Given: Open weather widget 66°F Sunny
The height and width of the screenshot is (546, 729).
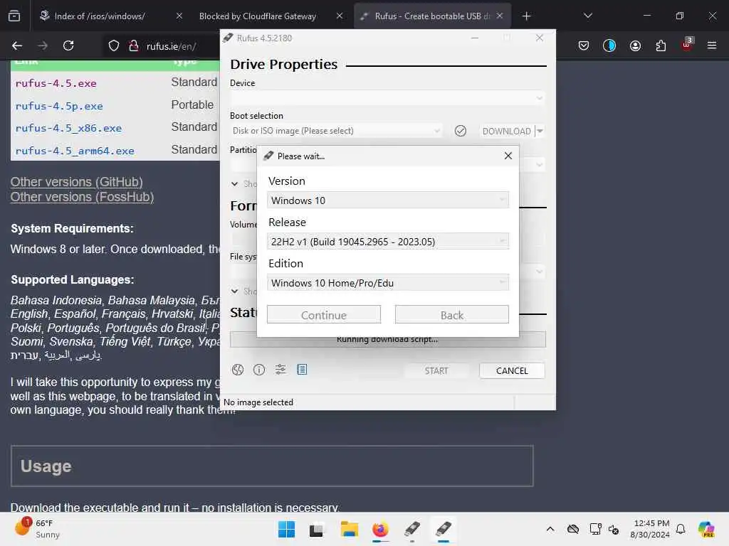Looking at the screenshot, I should click(37, 529).
